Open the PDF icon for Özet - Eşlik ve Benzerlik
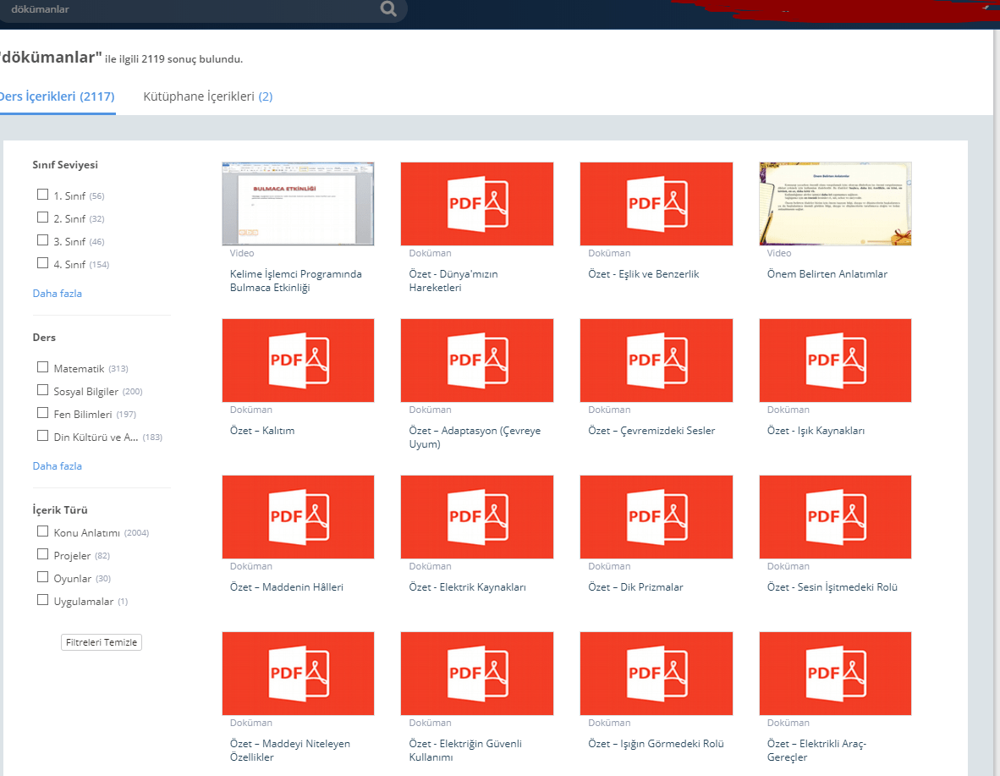The width and height of the screenshot is (1000, 776). [x=657, y=204]
